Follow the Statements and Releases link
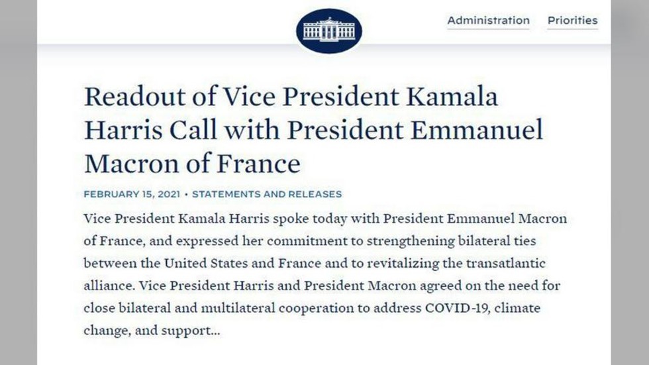649x365 pixels. click(267, 194)
